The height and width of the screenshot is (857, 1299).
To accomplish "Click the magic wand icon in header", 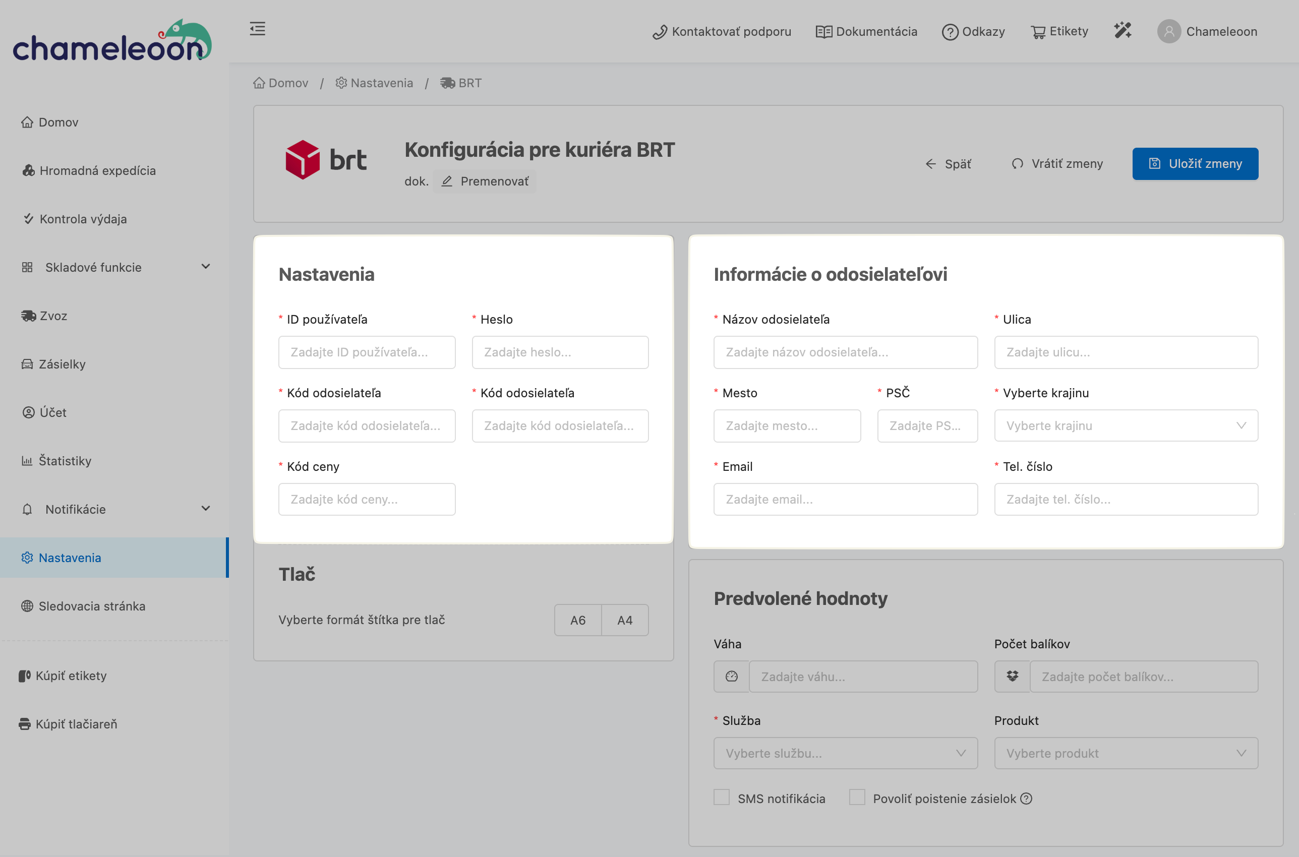I will [1123, 31].
